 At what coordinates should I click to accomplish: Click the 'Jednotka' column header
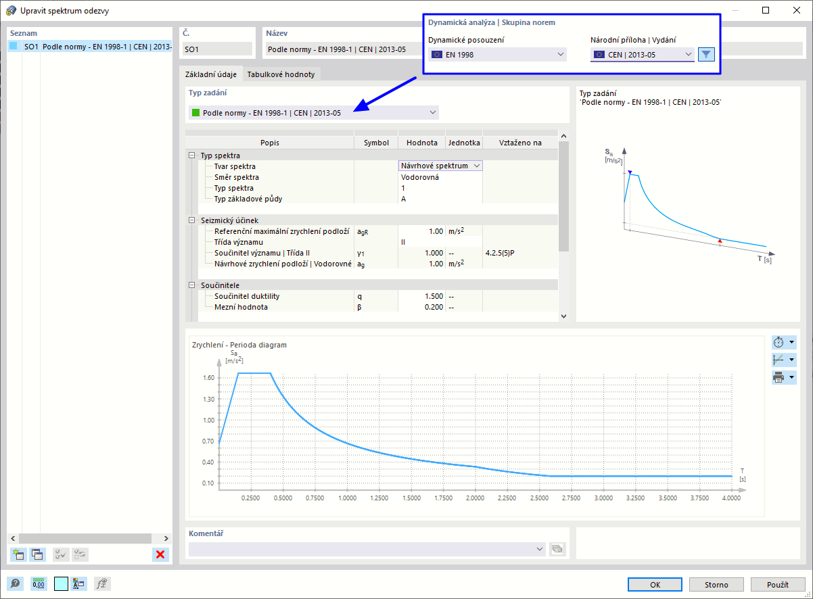coord(464,143)
